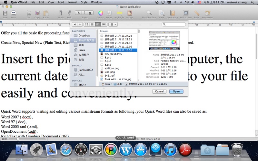The image size is (258, 161).
Task: Enter Full Screen mode from the toolbar
Action: (185, 14)
